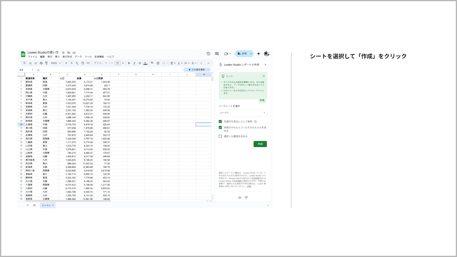Image resolution: width=457 pixels, height=257 pixels.
Task: Click the 共有 share button
Action: (x=241, y=54)
